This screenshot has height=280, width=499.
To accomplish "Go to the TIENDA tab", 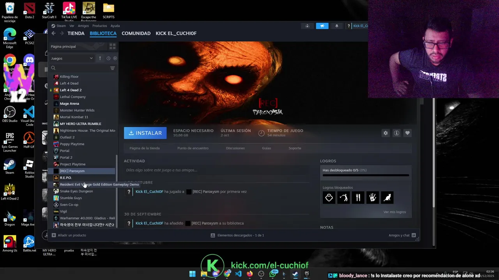I will click(x=76, y=33).
